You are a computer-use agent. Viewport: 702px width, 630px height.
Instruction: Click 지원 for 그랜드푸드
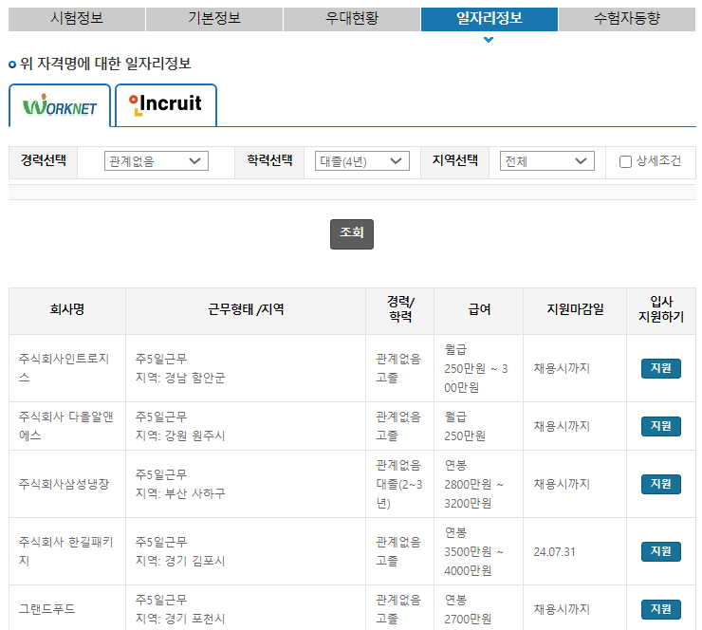tap(661, 609)
